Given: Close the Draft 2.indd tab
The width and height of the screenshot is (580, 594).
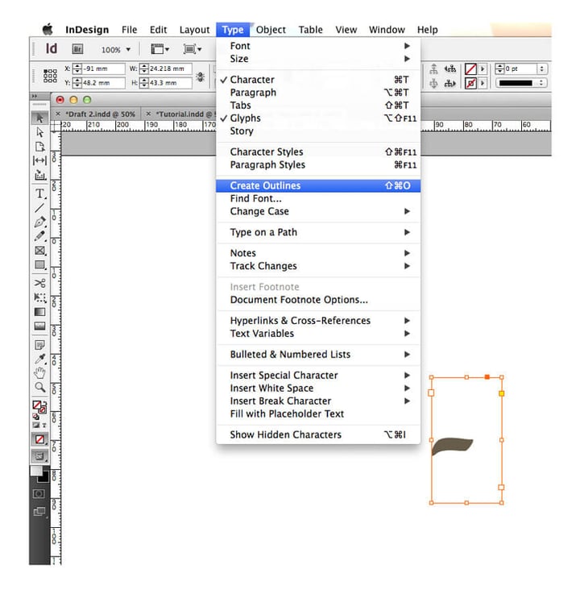Looking at the screenshot, I should 58,114.
